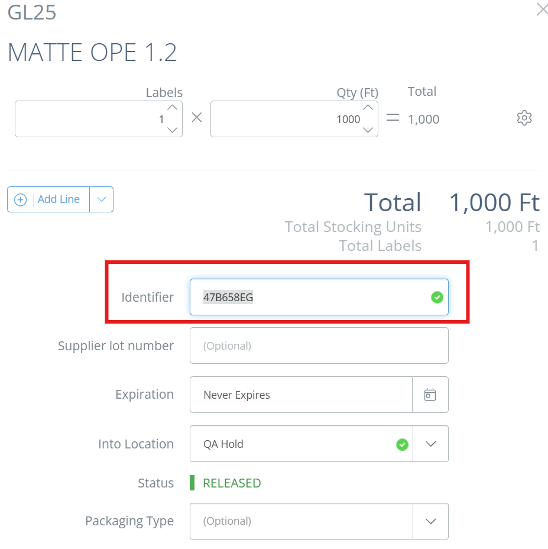Click the green checkmark in Identifier field

click(x=437, y=297)
